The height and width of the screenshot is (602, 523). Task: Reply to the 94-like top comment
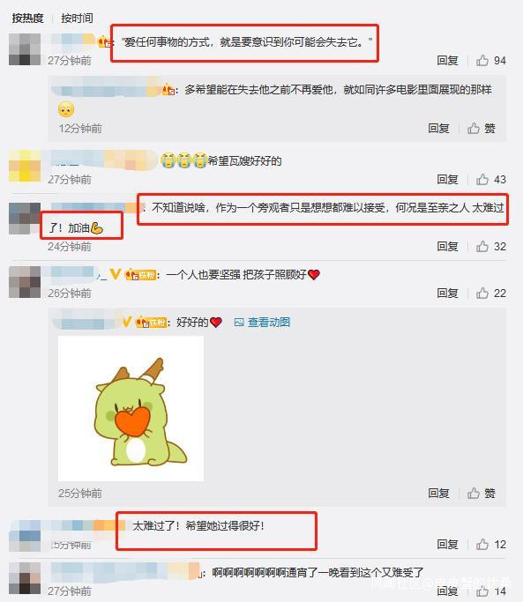coord(447,60)
